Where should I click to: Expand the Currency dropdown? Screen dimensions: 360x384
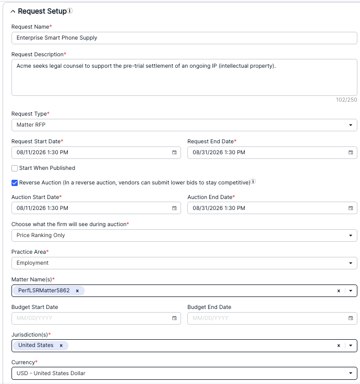tap(184, 373)
